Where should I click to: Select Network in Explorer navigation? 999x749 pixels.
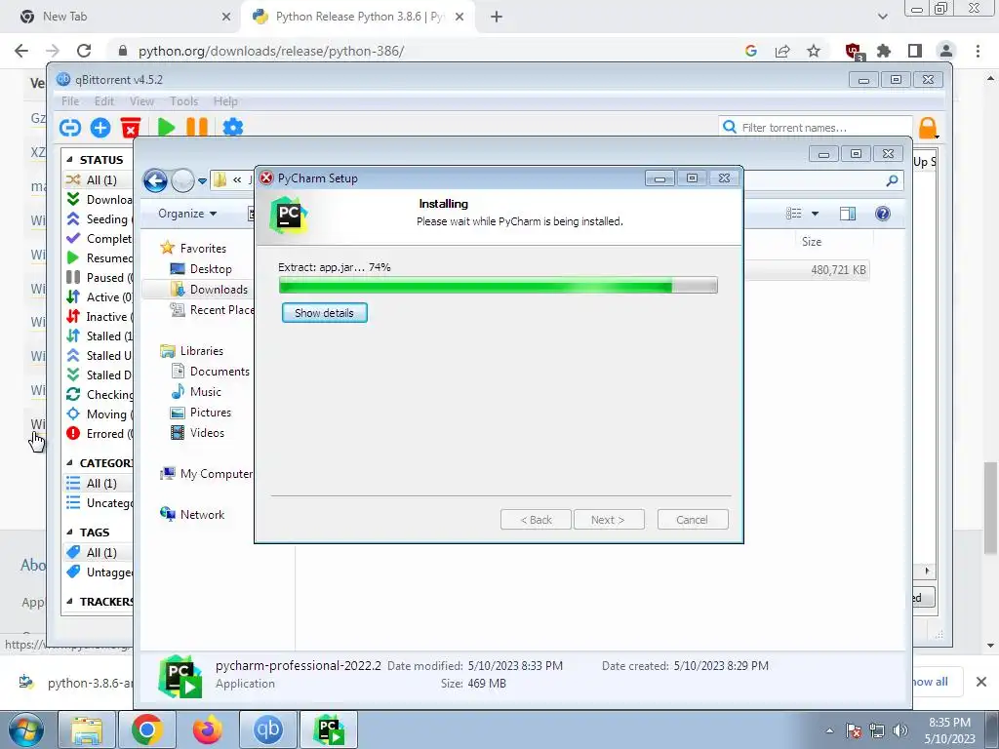pos(192,515)
